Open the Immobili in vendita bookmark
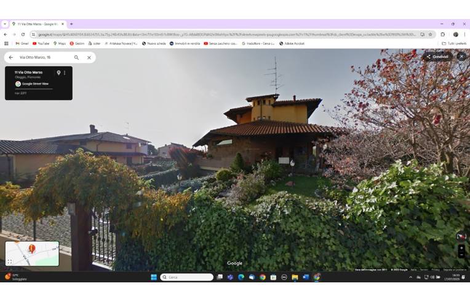Screen dimensions: 470x302 [x=185, y=44]
